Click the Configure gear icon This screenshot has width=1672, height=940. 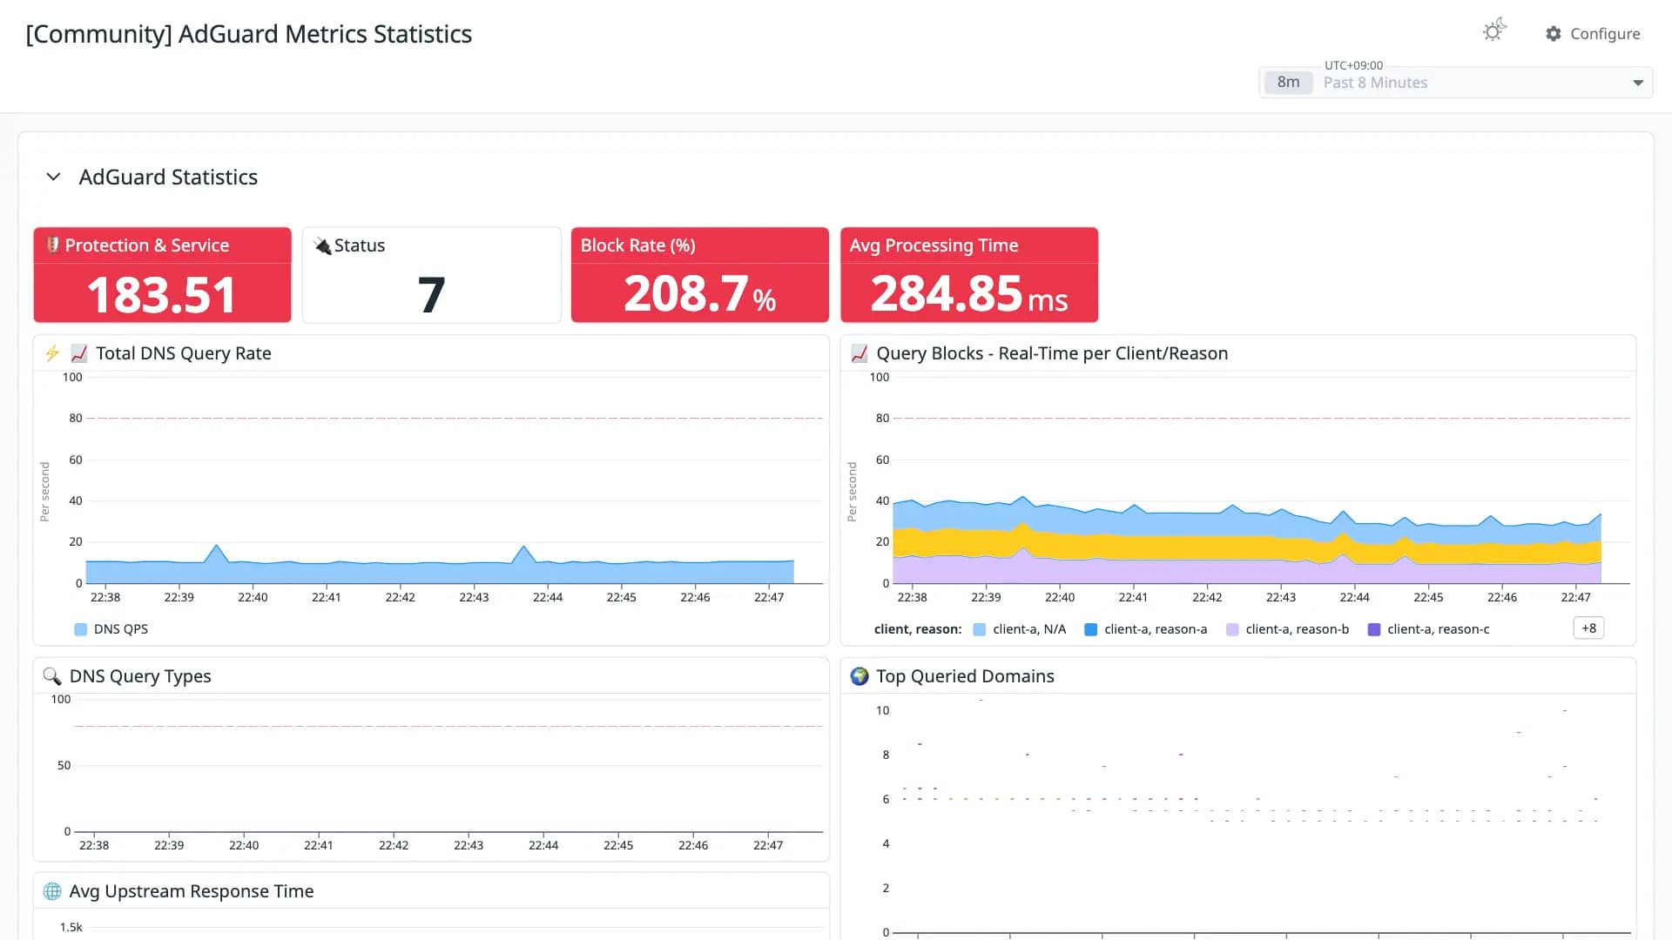(x=1554, y=34)
